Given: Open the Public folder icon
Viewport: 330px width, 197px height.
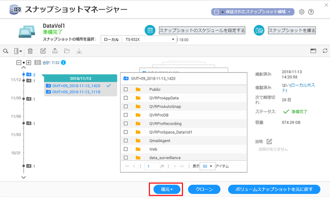Looking at the screenshot, I should [138, 90].
